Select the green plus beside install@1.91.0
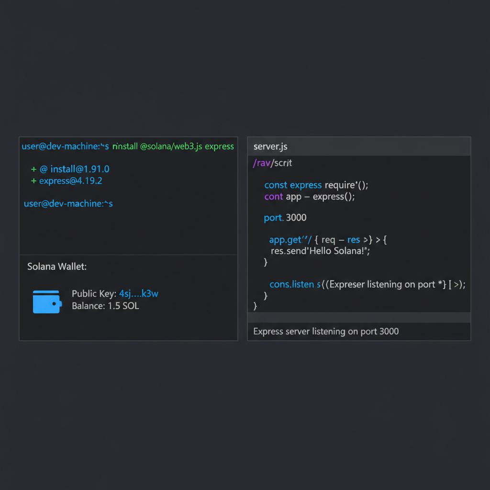490x490 pixels. [33, 169]
